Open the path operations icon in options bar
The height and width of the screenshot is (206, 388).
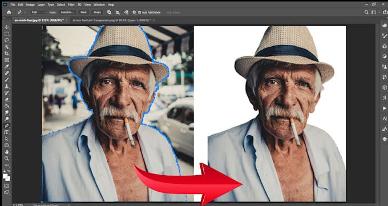coord(109,12)
